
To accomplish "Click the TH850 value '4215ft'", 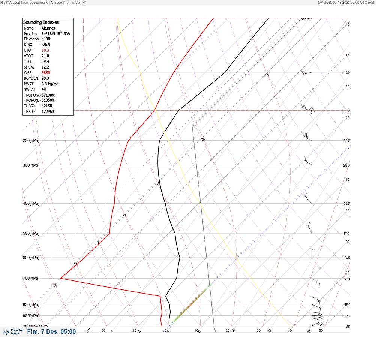I will coord(47,106).
